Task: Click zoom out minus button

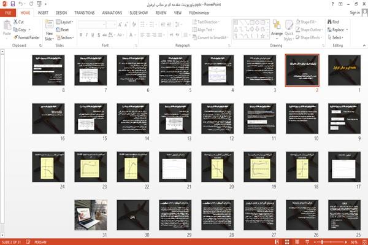Action: (315, 242)
